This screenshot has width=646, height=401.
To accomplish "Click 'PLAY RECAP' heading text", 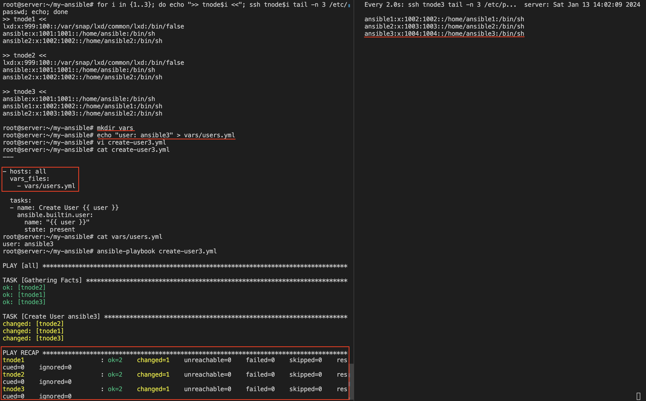I will (21, 353).
